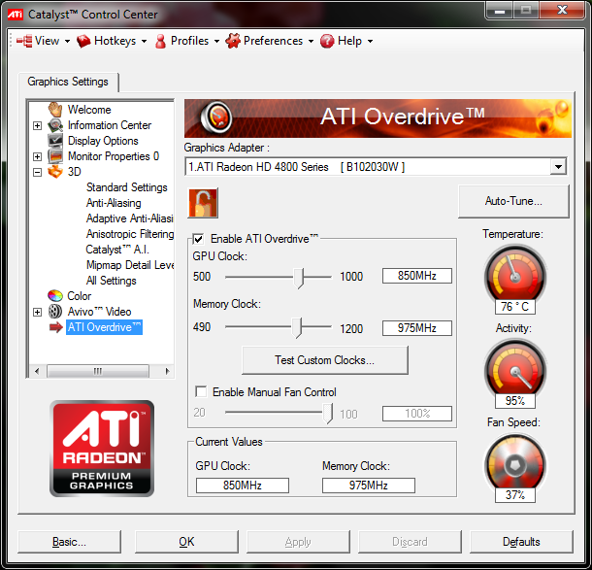Screen dimensions: 592x570
Task: Click the Profiles person icon
Action: tap(160, 41)
